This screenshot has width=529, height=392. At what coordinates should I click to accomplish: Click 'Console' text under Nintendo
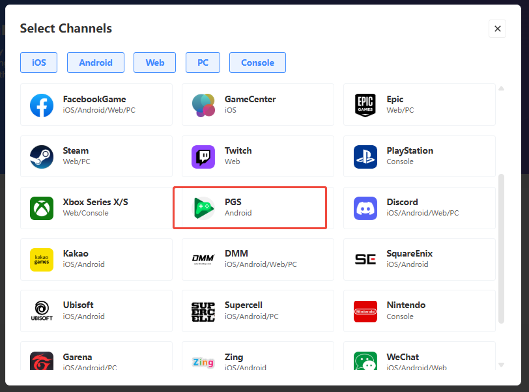click(x=400, y=316)
